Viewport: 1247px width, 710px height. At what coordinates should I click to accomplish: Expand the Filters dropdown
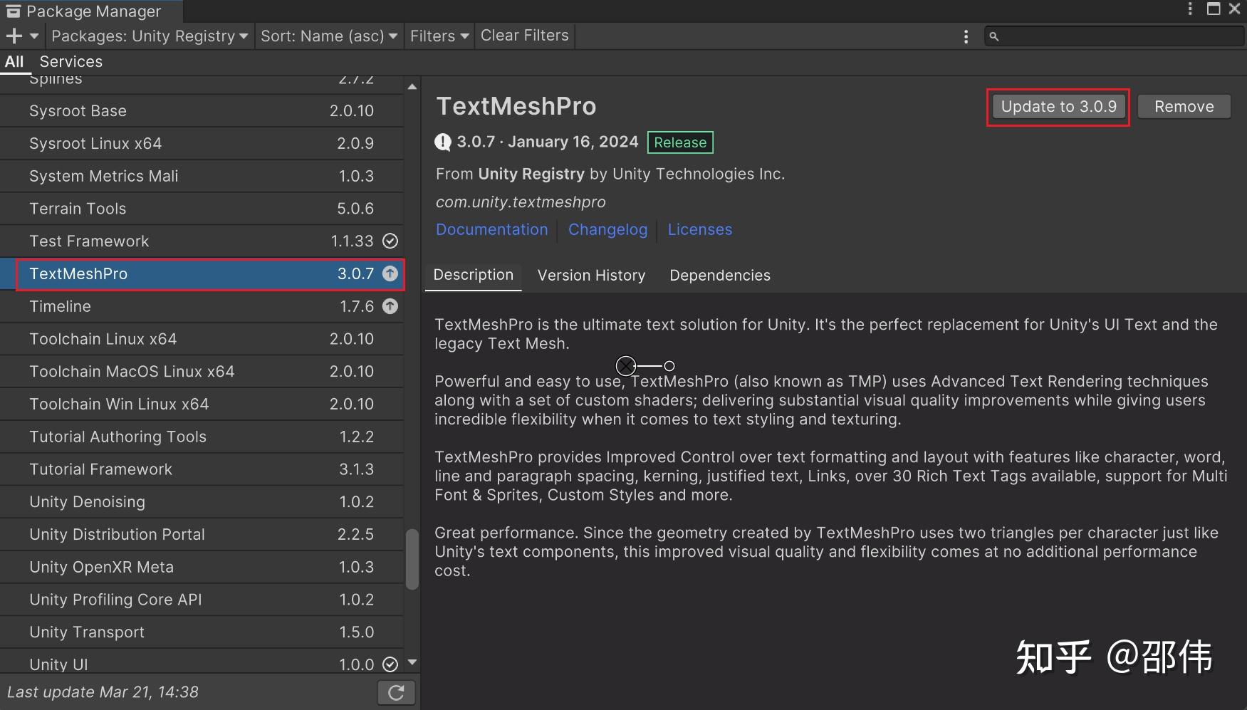439,36
